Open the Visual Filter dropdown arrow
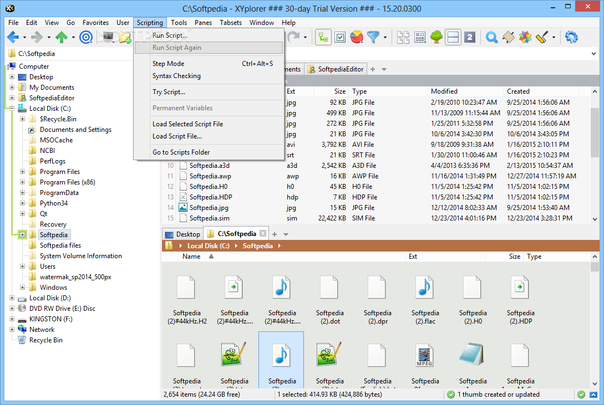The height and width of the screenshot is (405, 604). [x=385, y=38]
